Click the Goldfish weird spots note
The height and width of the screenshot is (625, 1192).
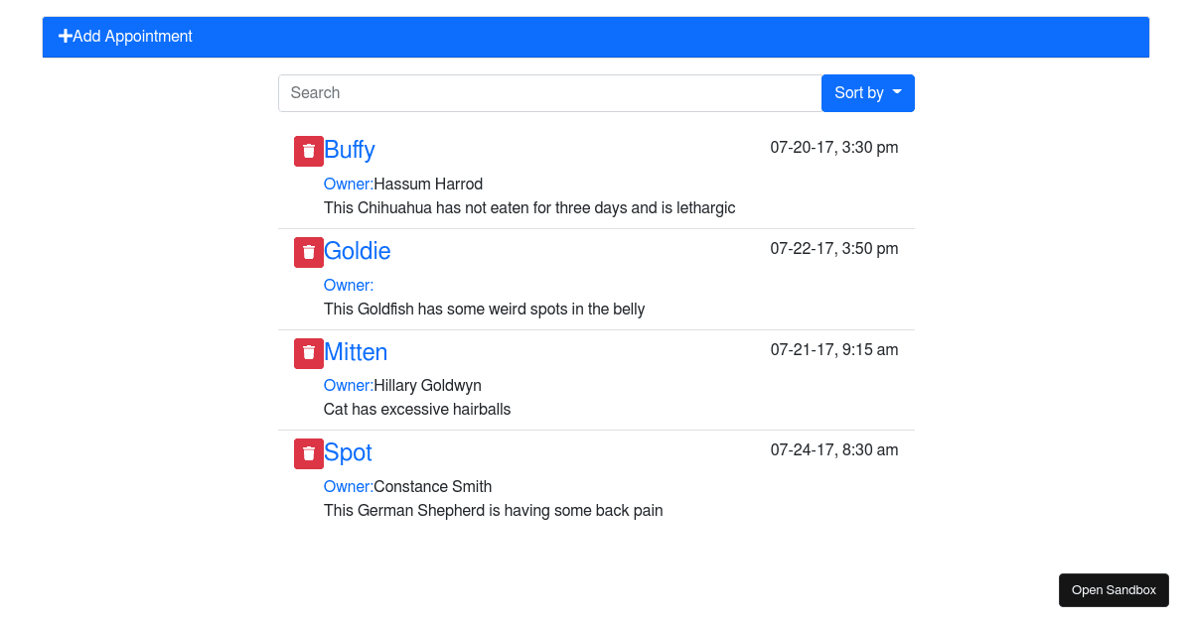[485, 310]
